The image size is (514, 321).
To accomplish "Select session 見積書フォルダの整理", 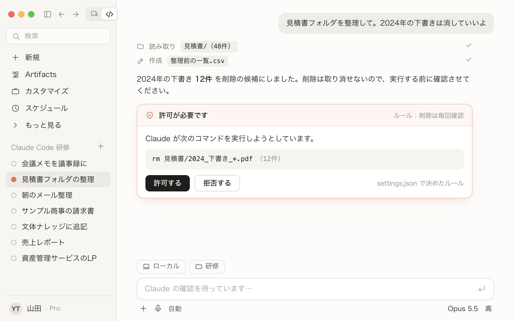I will coord(58,179).
